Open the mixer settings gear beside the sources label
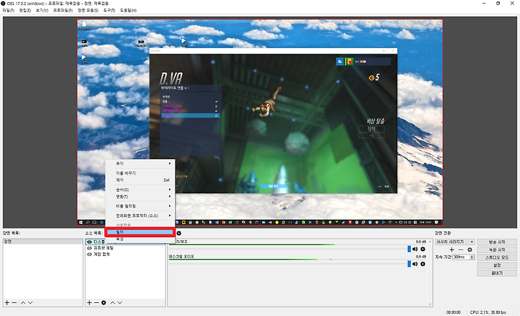This screenshot has width=520, height=316. point(179,233)
